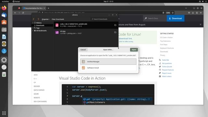Open the DEV CONTAINERS docs category
Image resolution: width=208 pixels, height=117 pixels.
[x=40, y=101]
